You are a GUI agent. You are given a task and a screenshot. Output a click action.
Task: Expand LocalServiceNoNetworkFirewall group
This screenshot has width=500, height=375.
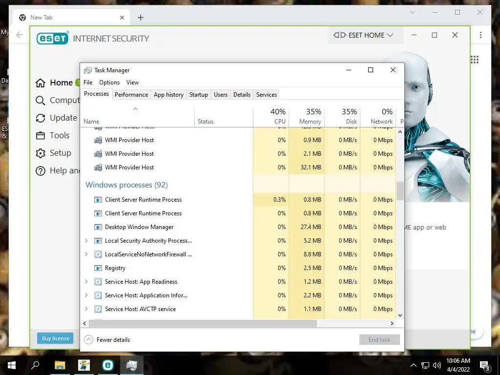tap(86, 254)
